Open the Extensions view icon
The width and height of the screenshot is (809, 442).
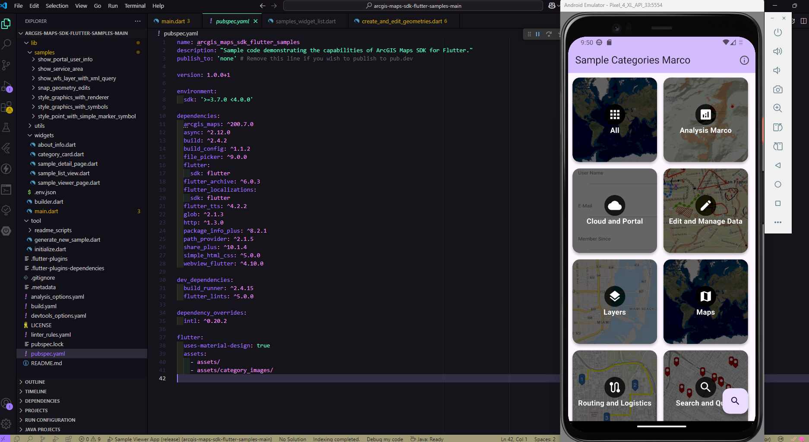[6, 107]
